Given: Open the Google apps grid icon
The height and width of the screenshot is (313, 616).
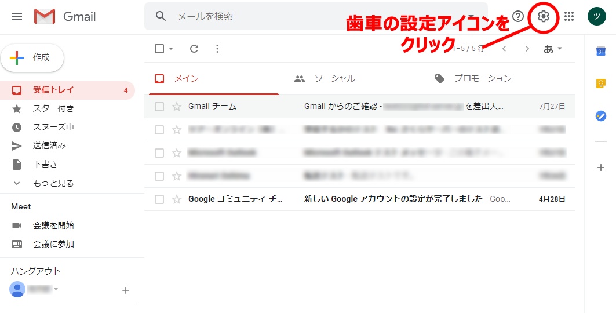Looking at the screenshot, I should tap(569, 16).
